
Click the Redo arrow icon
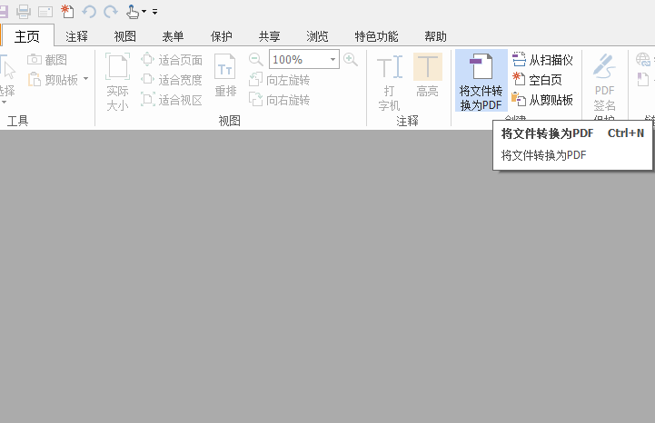[111, 11]
